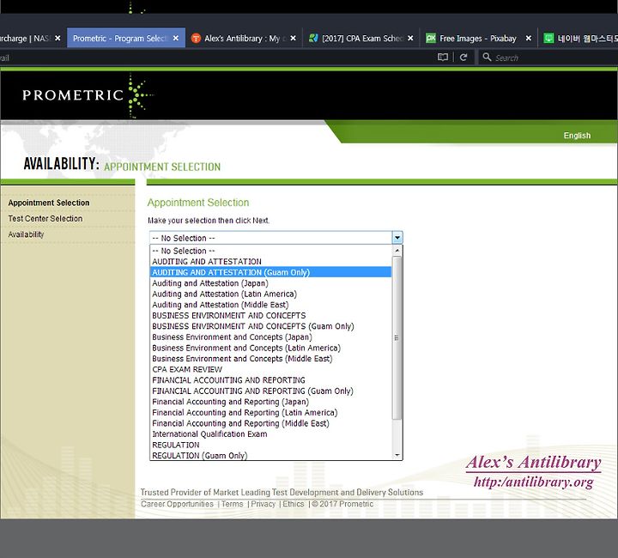
Task: Select REGULATION (Guam Only) option
Action: tap(271, 455)
